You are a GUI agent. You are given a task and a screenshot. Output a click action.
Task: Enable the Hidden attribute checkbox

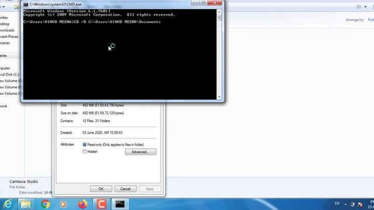tap(84, 152)
